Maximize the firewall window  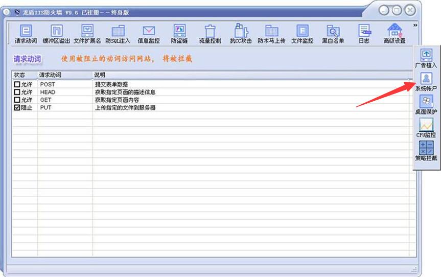[x=397, y=10]
